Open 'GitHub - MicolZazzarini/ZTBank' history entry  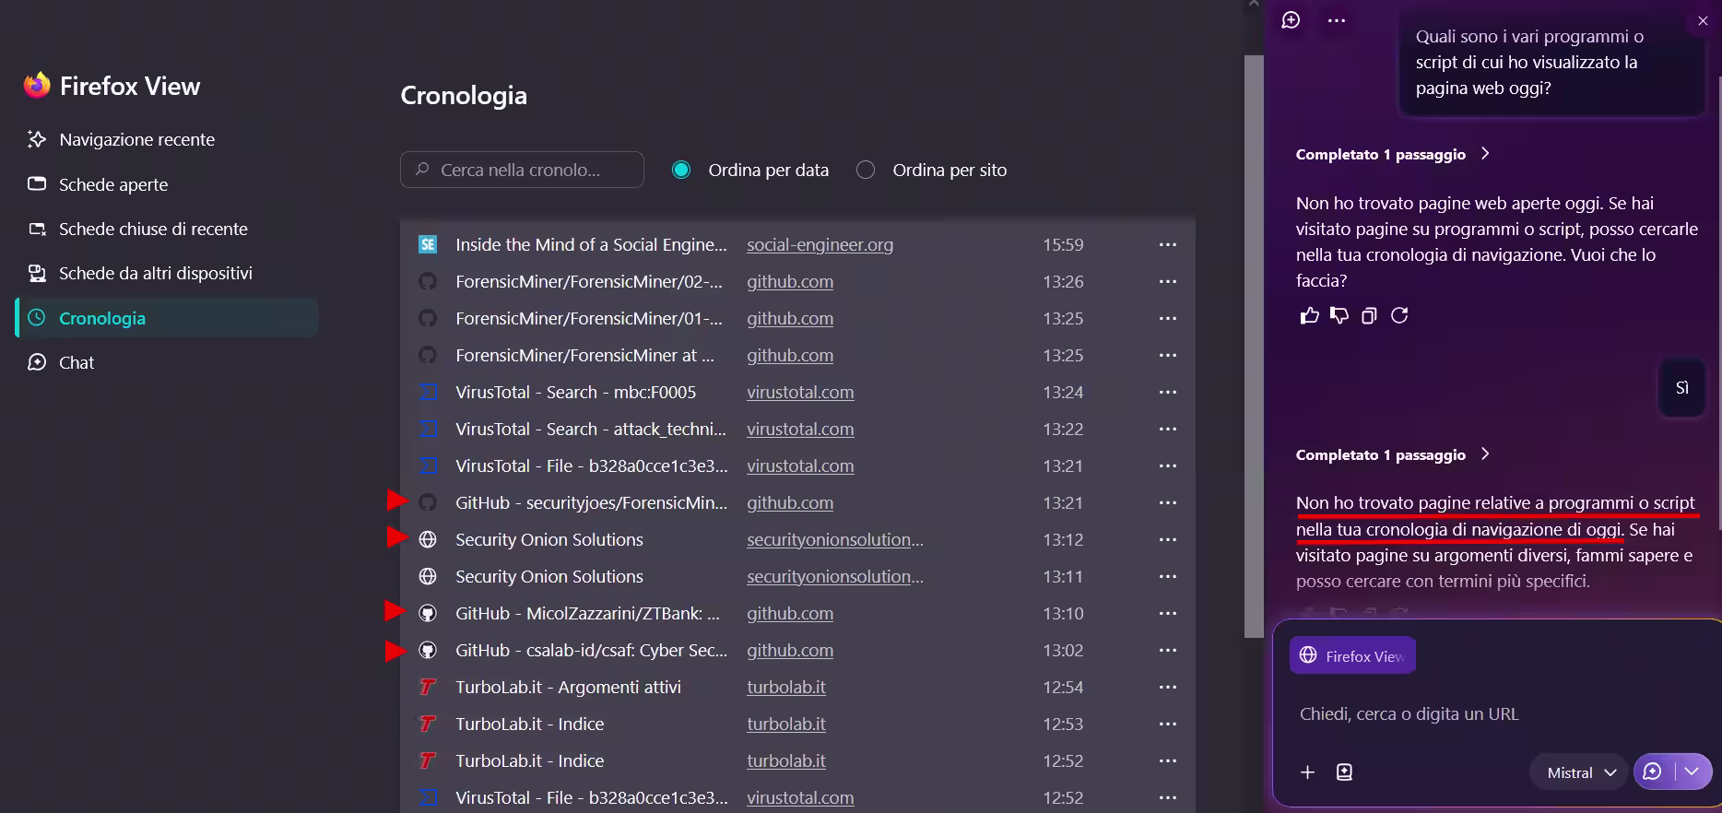[587, 613]
